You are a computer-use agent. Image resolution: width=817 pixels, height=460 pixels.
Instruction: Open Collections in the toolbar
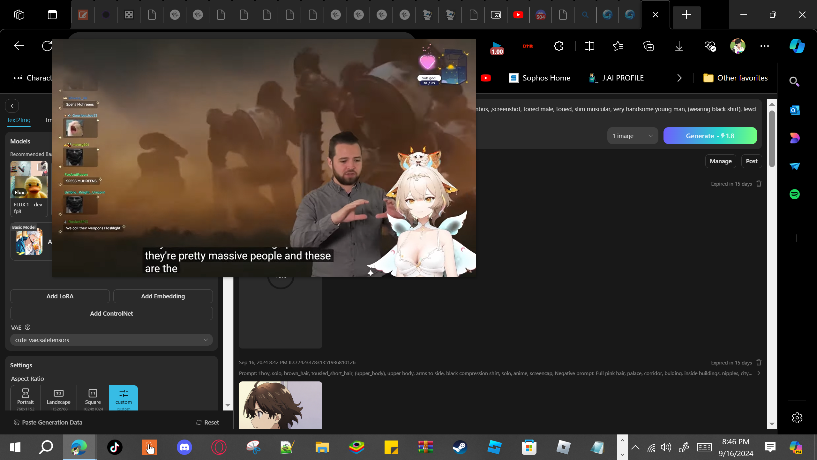(x=648, y=46)
